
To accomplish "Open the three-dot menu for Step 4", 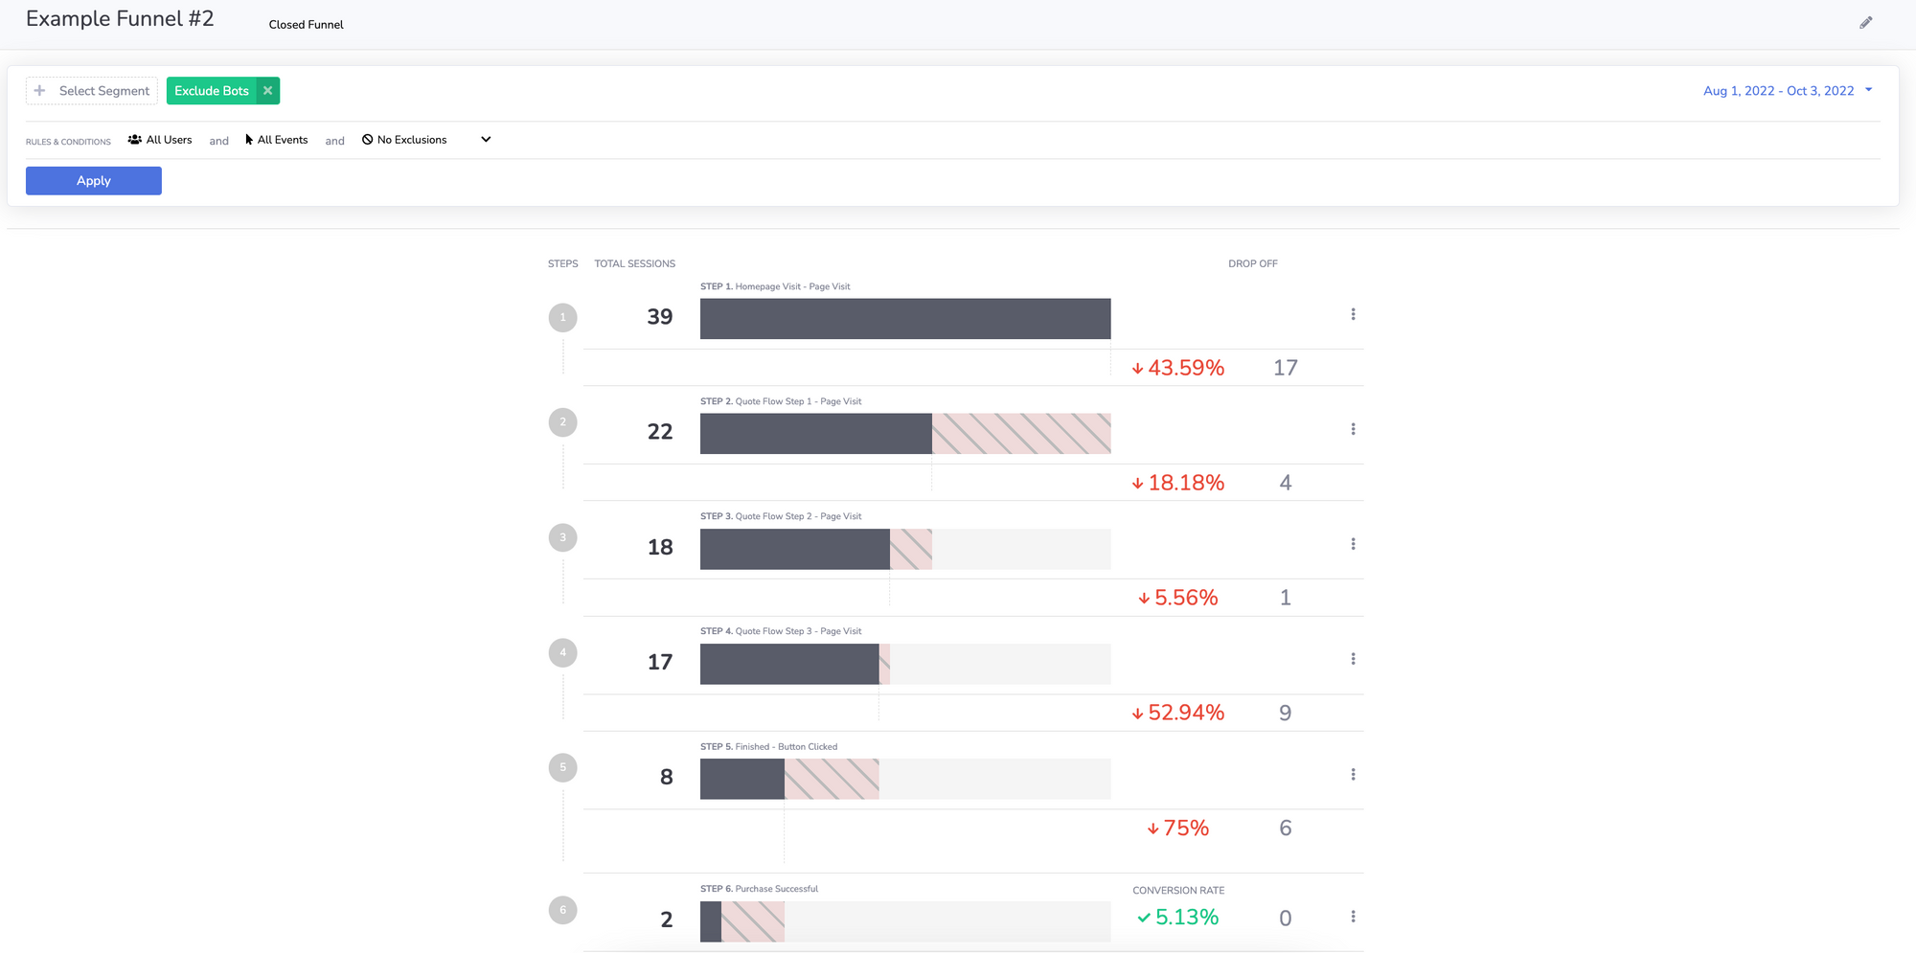I will [1353, 659].
